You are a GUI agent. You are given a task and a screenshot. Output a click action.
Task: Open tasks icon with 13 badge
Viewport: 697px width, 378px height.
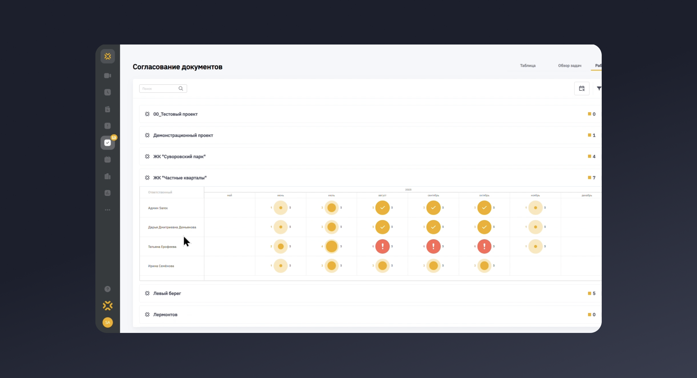[108, 143]
